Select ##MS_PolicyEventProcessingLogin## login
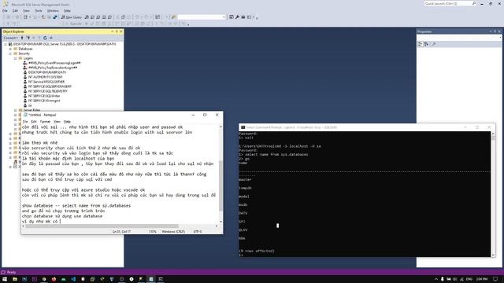The image size is (504, 283). [x=54, y=63]
